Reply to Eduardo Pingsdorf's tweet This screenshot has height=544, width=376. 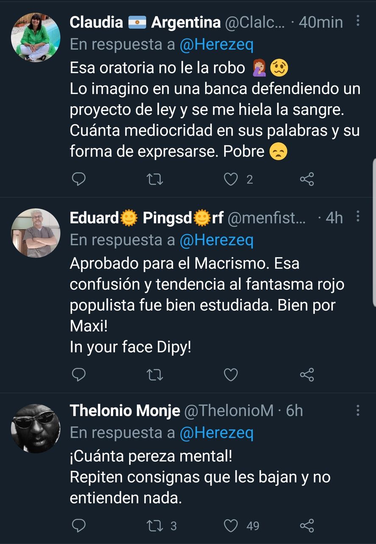[x=78, y=375]
